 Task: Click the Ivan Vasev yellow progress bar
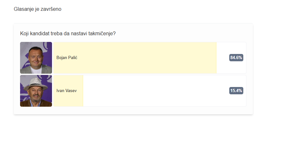tap(68, 91)
